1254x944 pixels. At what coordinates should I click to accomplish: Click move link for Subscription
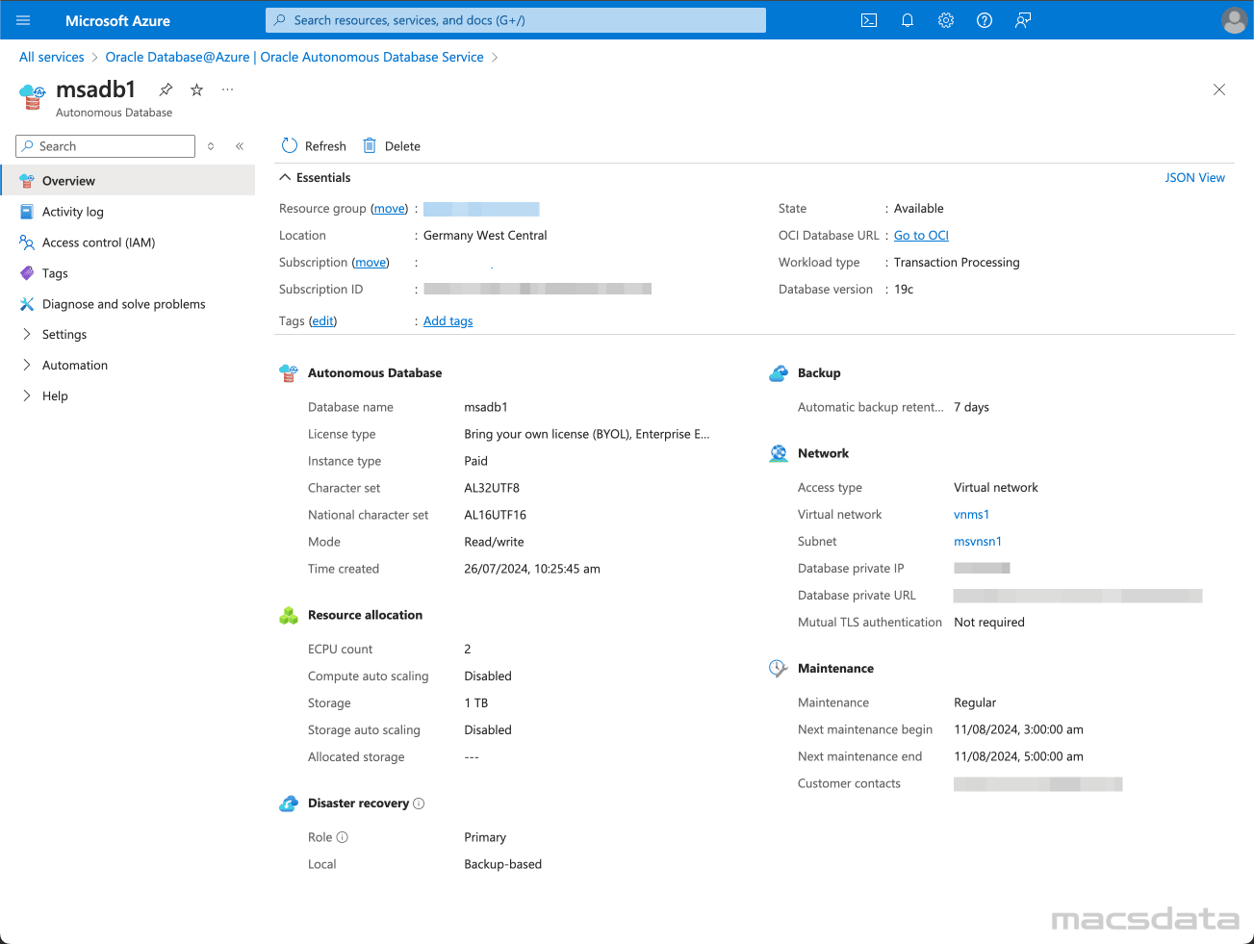(371, 262)
